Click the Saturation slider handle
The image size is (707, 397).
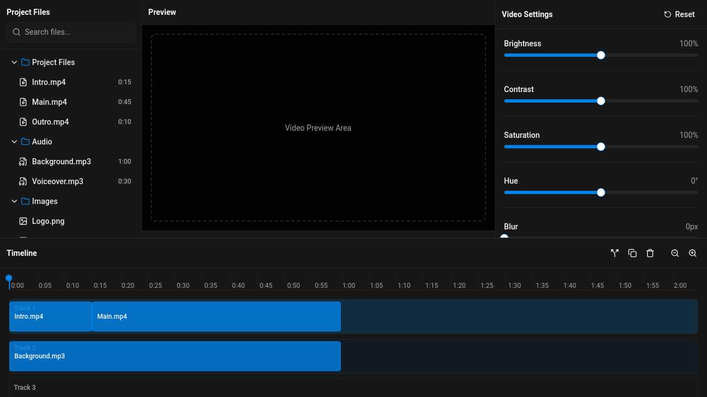[x=601, y=147]
